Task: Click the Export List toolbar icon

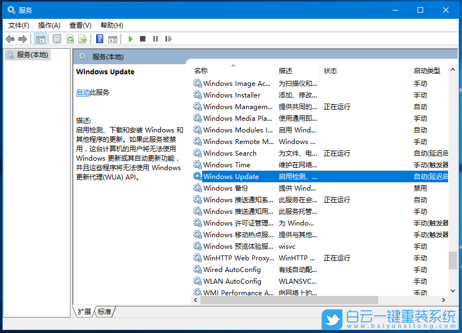Action: pyautogui.click(x=83, y=39)
